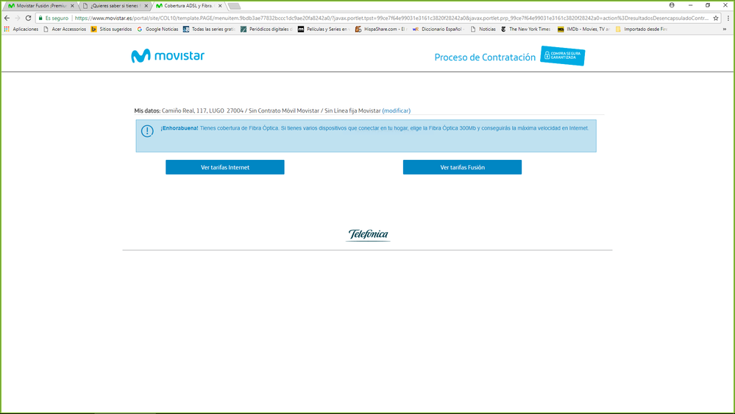Click the Ver tarifas Internet button
This screenshot has width=735, height=414.
click(x=224, y=167)
